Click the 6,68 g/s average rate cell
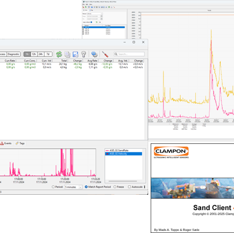Image resolution: width=234 pixels, height=233 pixels. [x=93, y=64]
